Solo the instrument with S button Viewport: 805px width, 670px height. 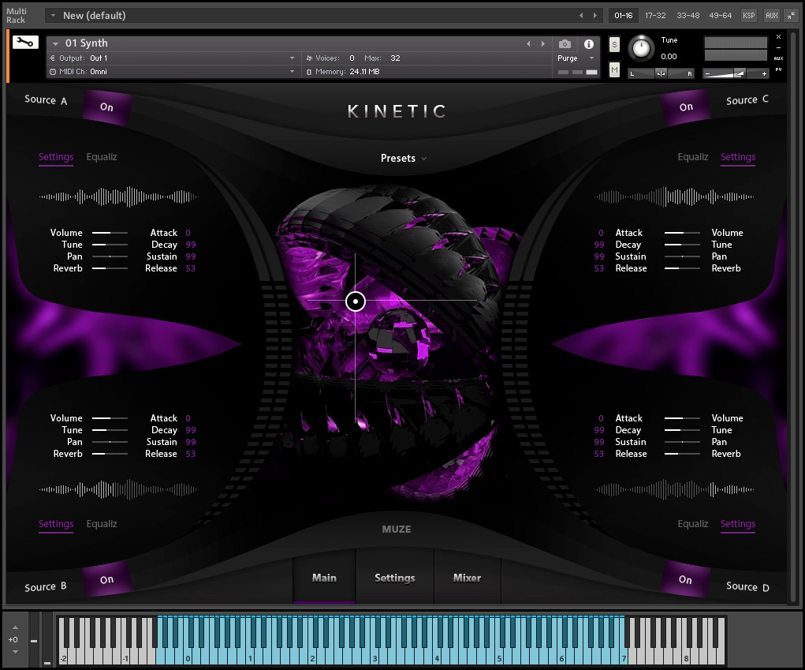point(615,44)
